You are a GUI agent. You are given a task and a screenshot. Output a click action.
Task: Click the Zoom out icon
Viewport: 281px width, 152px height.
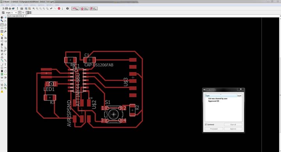(x=40, y=9)
